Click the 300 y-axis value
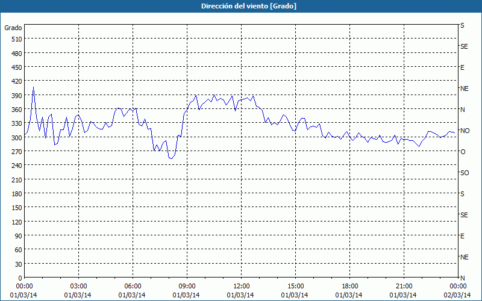 point(17,138)
